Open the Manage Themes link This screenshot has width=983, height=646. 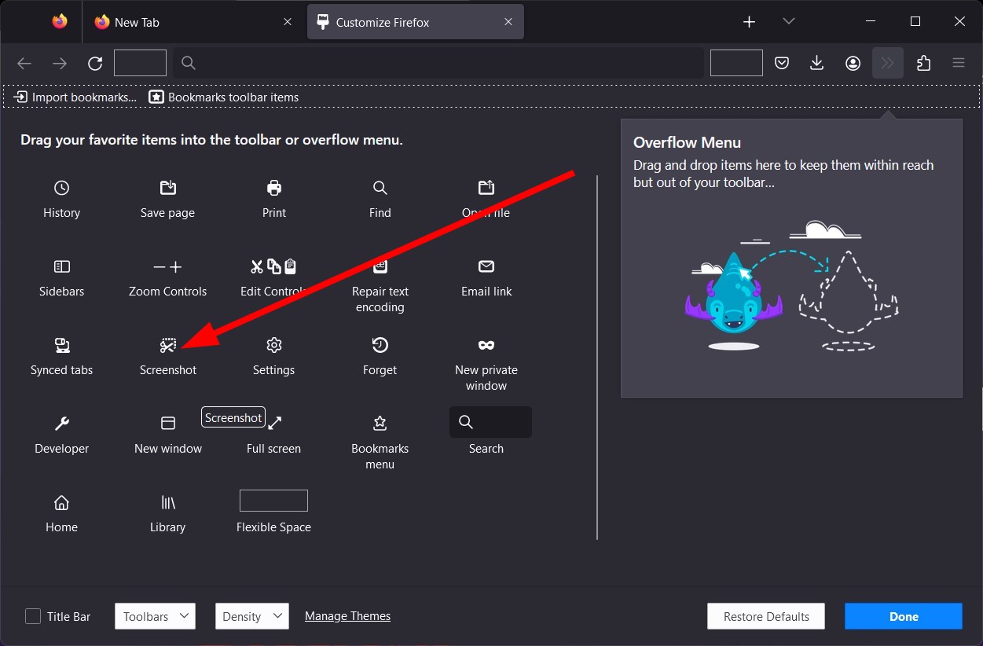coord(347,616)
